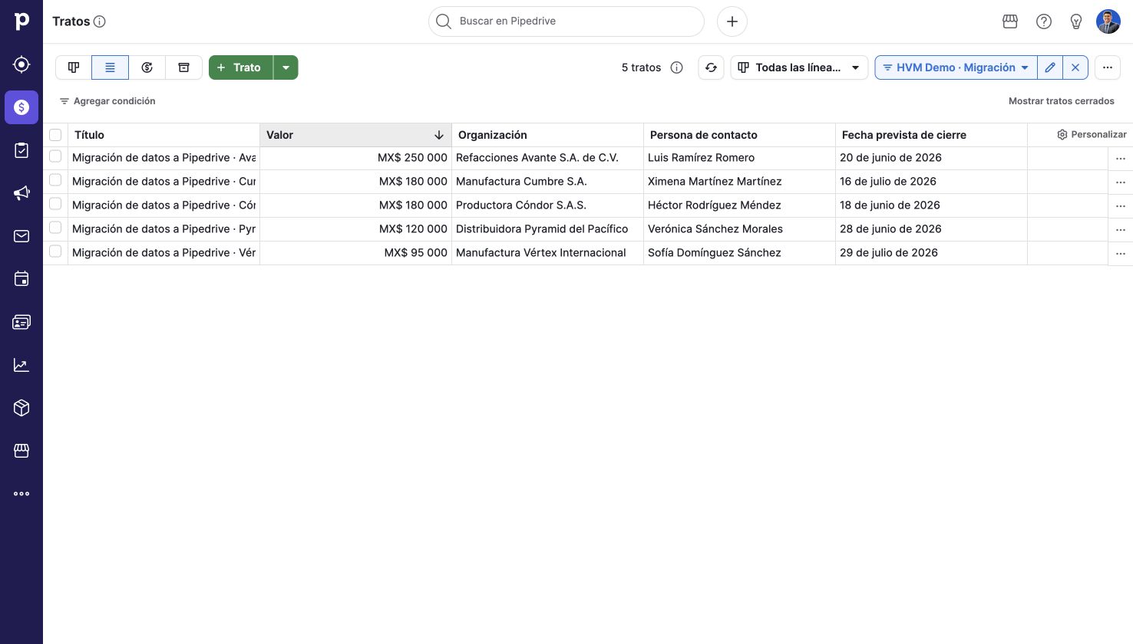Open Activities calendar icon in sidebar

point(21,279)
